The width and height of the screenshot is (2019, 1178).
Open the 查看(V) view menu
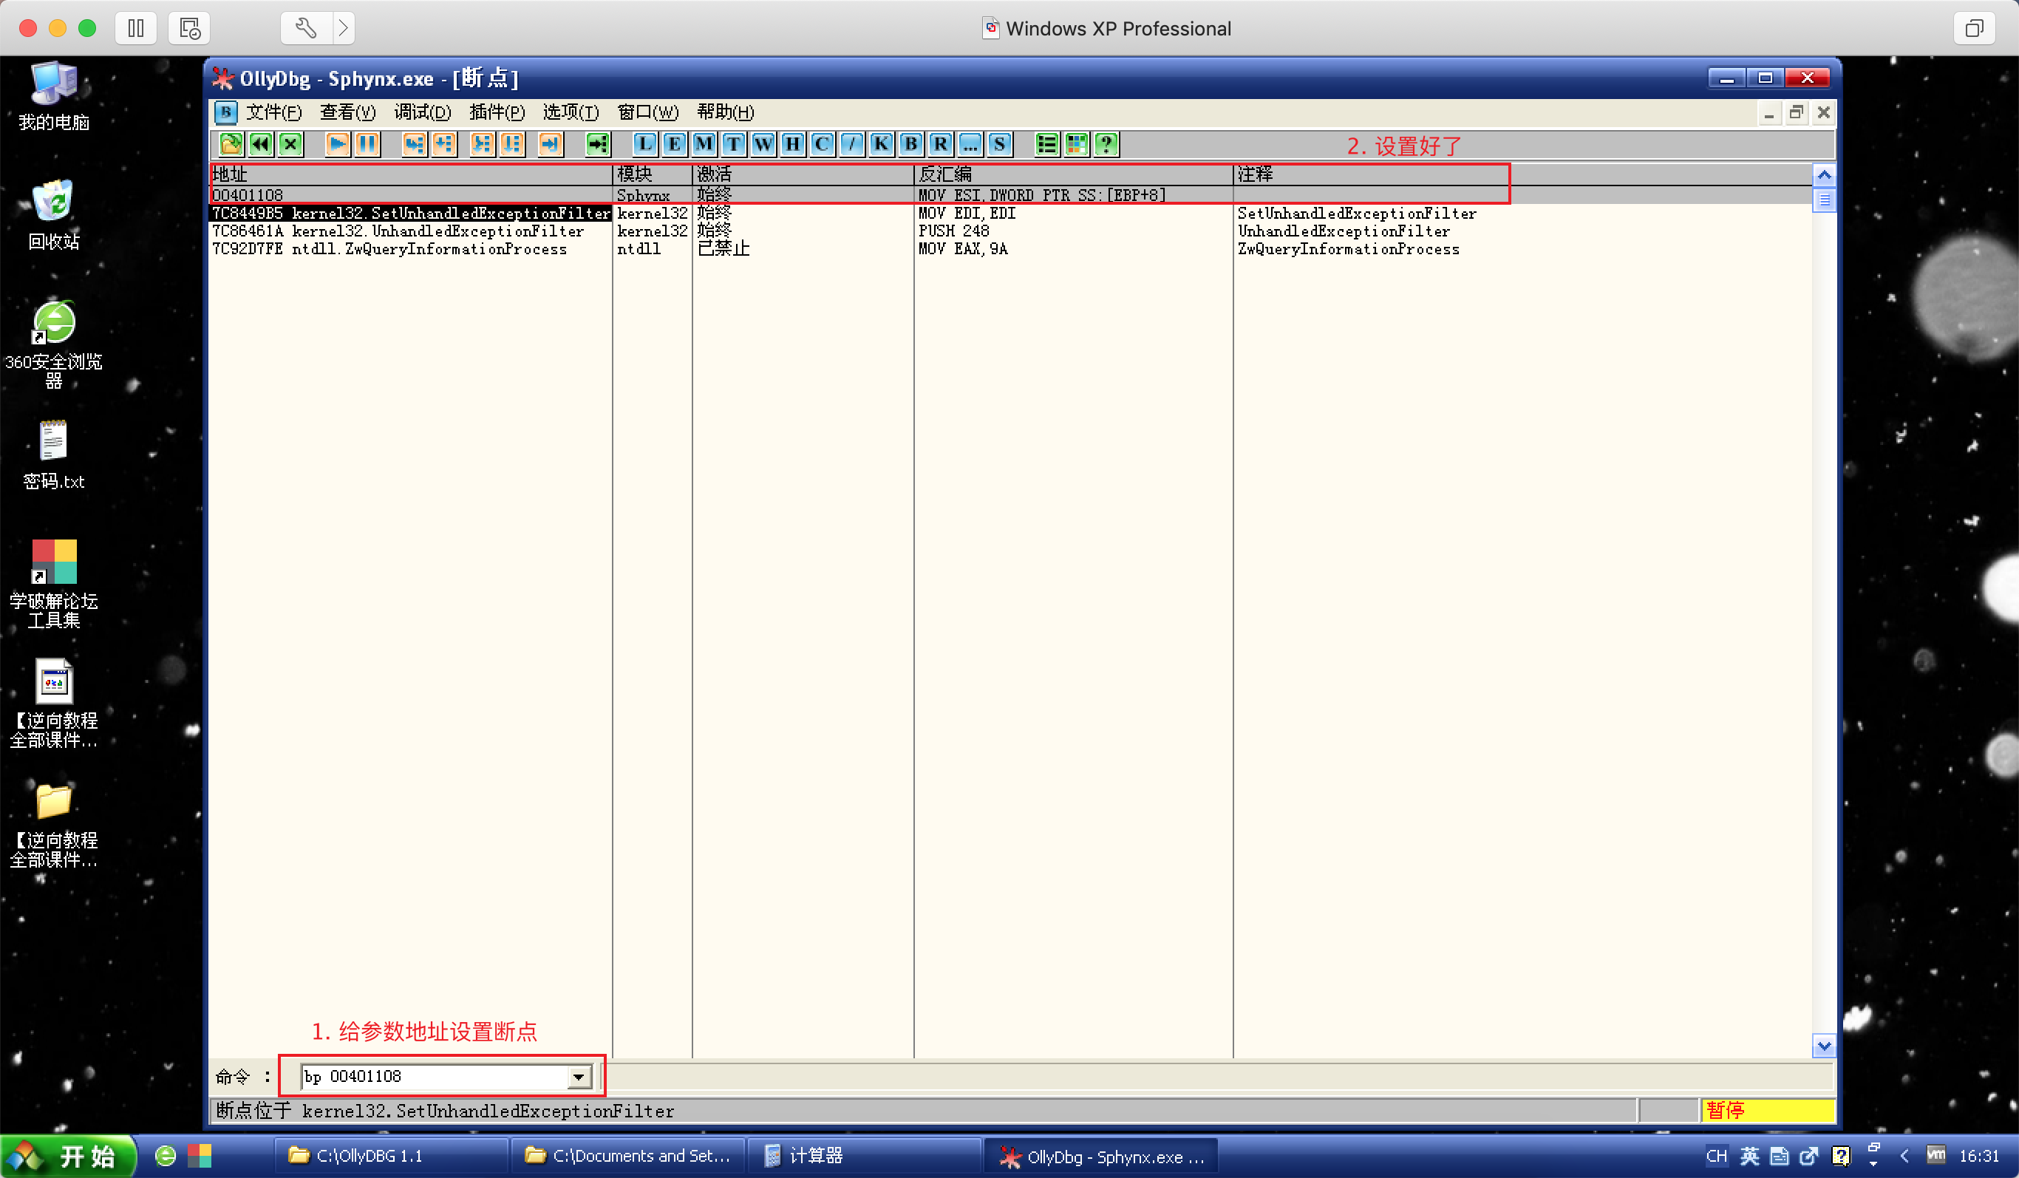coord(347,112)
